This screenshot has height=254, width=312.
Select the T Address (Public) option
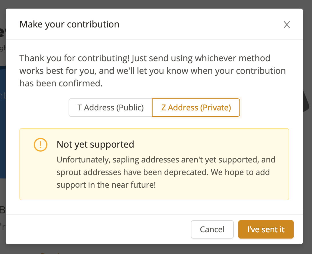pyautogui.click(x=110, y=108)
